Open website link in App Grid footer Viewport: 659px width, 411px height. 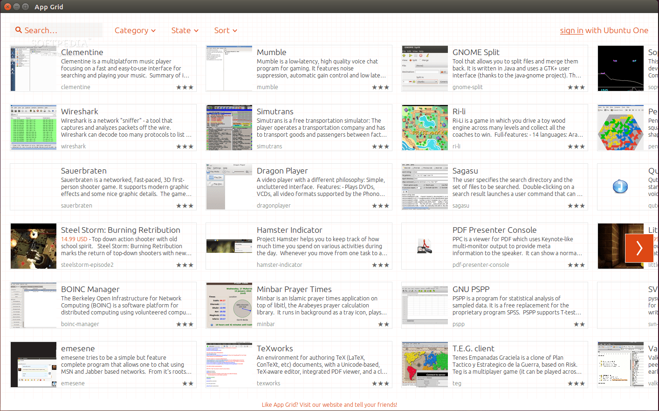(329, 404)
